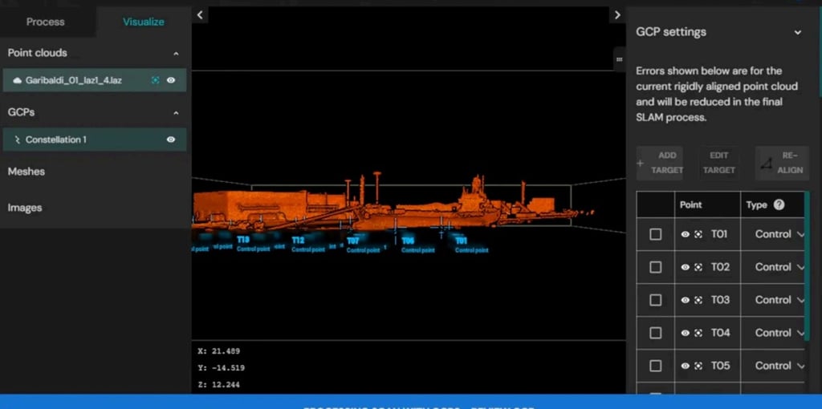Click the Add Target button
This screenshot has height=409, width=822.
click(x=660, y=163)
